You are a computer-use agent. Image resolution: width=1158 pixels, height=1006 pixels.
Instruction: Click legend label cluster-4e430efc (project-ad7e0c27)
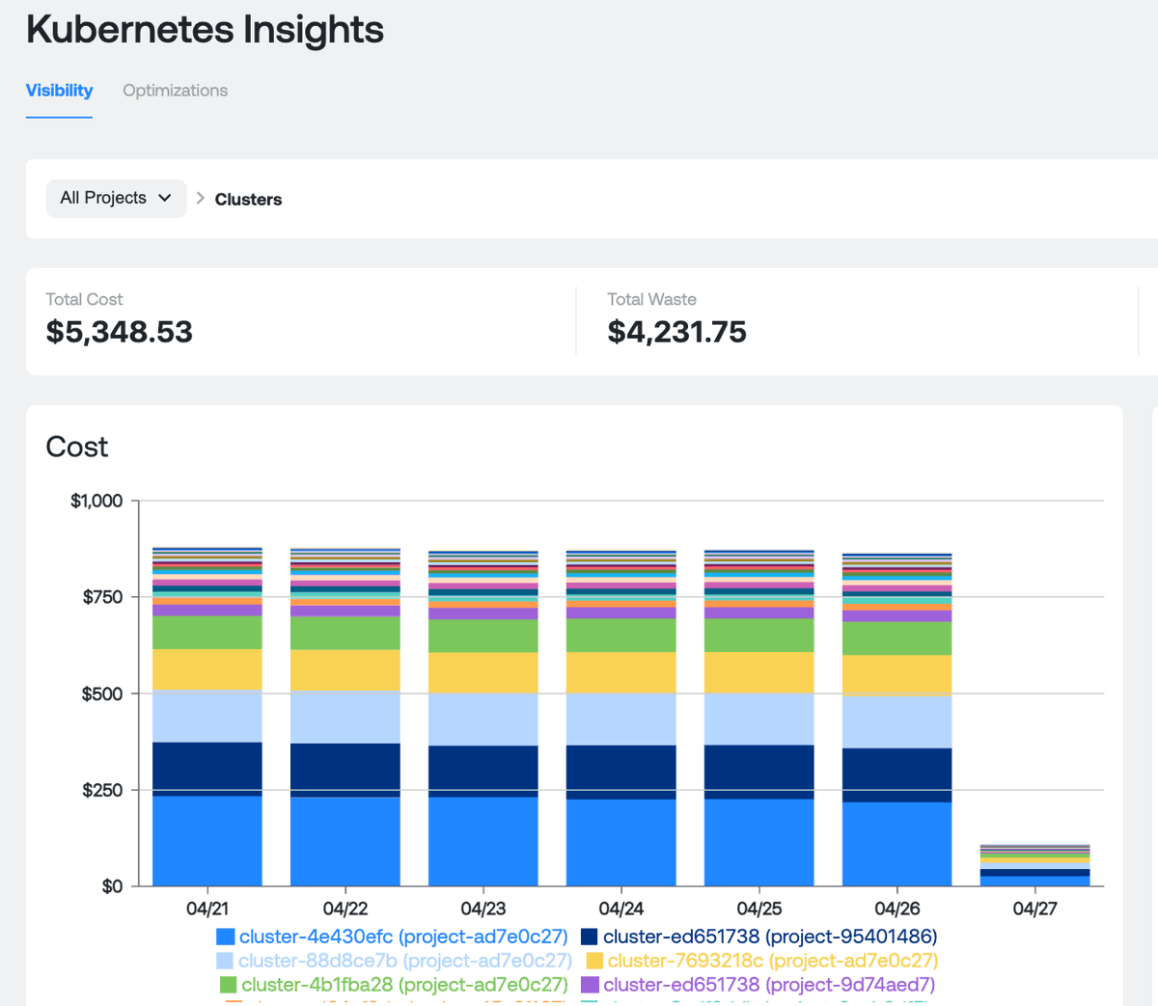[x=403, y=937]
